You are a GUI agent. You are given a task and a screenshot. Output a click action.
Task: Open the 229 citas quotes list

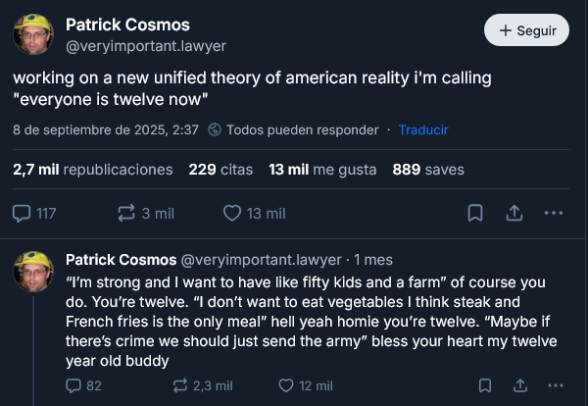point(220,170)
